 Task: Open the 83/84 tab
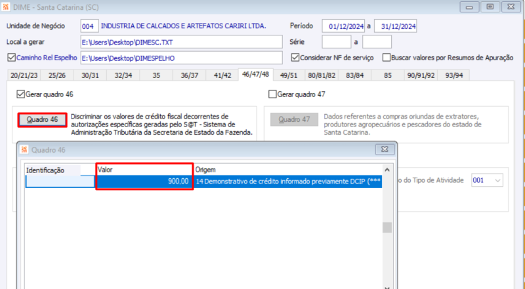pos(355,75)
